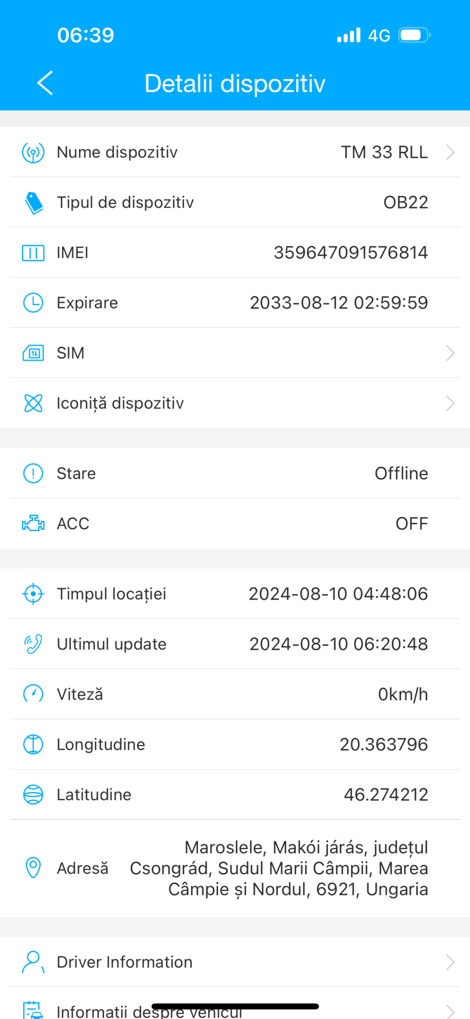Expand Iconiță dispozitiv chevron arrow
The width and height of the screenshot is (470, 1019).
[x=450, y=403]
